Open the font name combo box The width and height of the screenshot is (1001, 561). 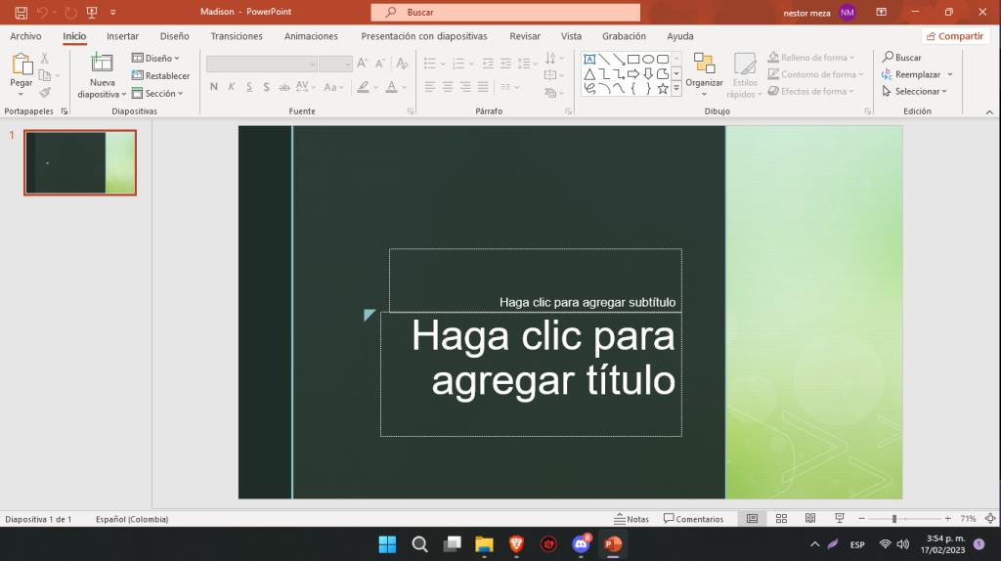(262, 64)
